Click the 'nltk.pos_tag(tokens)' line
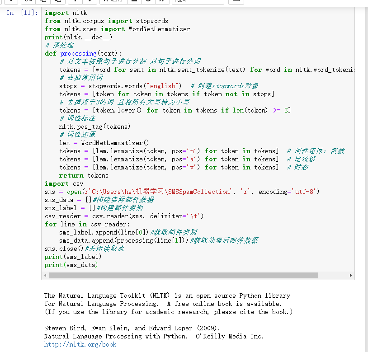This screenshot has width=368, height=352. tap(94, 127)
